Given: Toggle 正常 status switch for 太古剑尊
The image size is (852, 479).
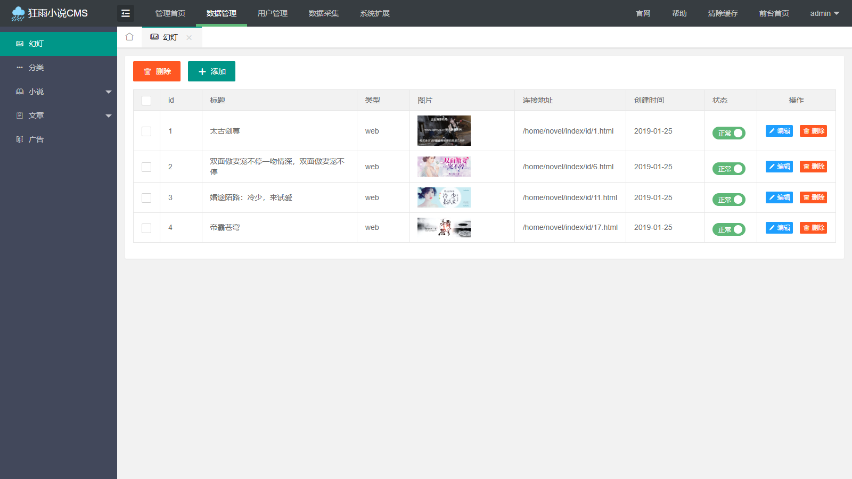Looking at the screenshot, I should click(728, 133).
